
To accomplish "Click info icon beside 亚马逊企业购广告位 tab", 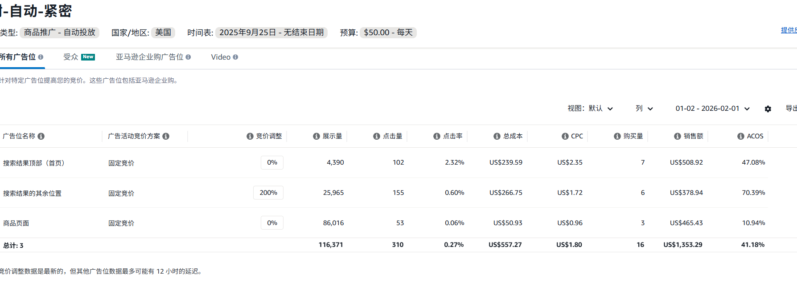I will (x=188, y=57).
